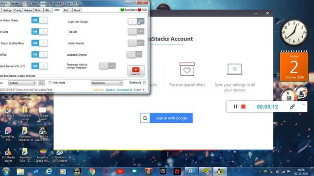Open the YouTube taskbar icon
Viewport: 314px width, 176px height.
[x=120, y=172]
